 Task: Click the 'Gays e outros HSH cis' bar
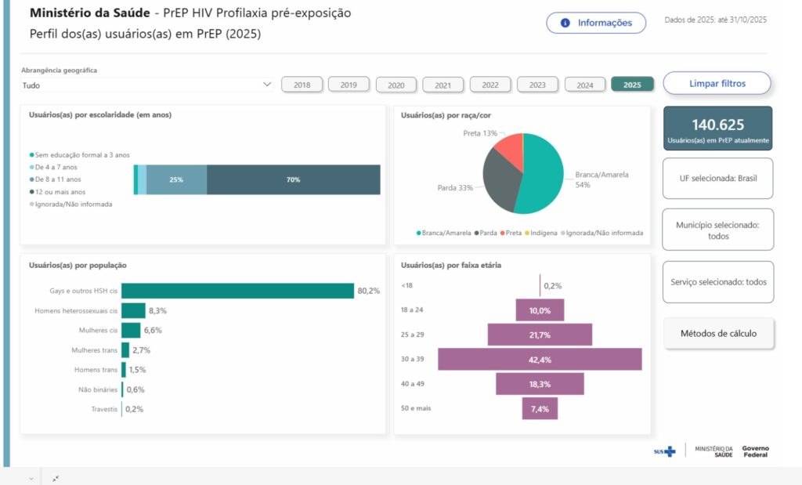pyautogui.click(x=238, y=291)
